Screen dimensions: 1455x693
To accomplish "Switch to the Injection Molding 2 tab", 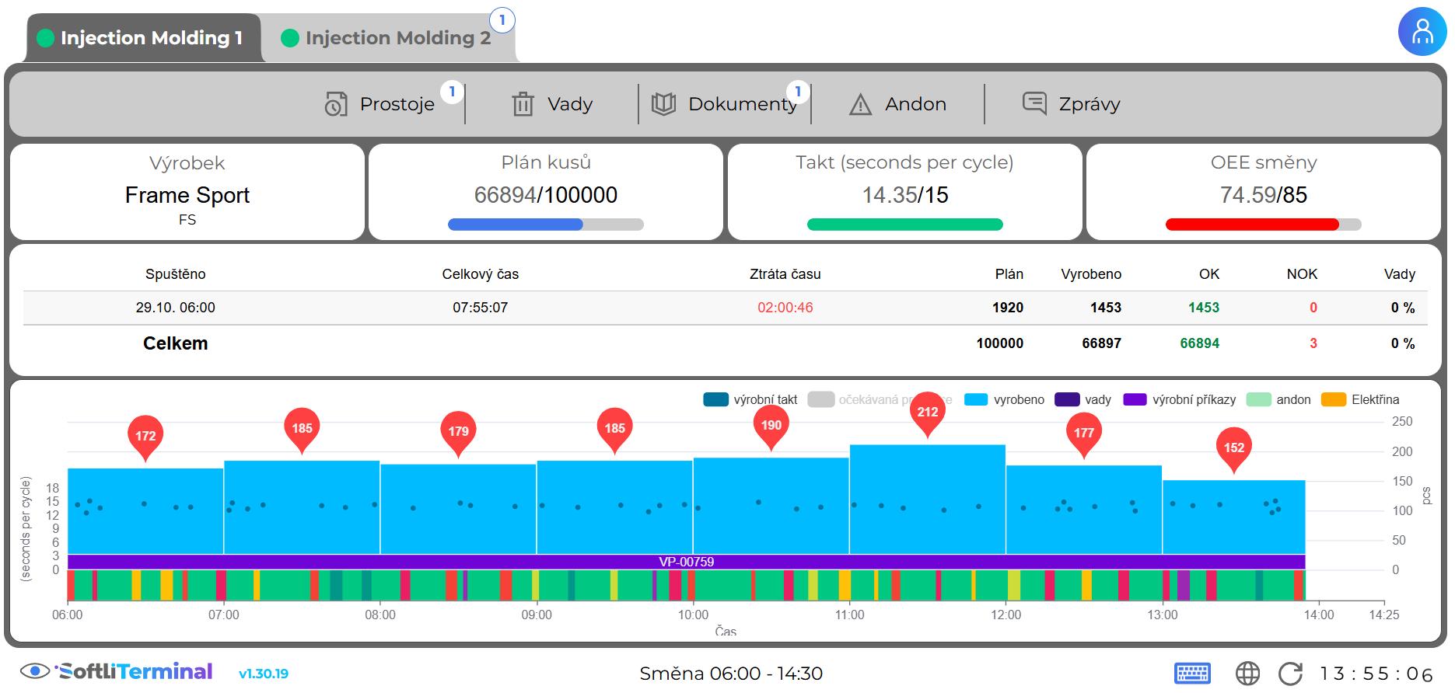I will click(x=388, y=38).
